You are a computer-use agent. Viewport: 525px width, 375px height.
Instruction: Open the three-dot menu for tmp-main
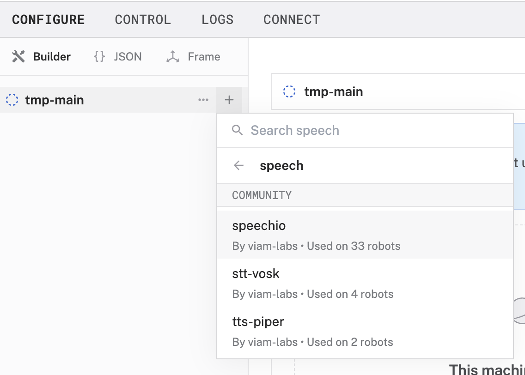pyautogui.click(x=203, y=100)
